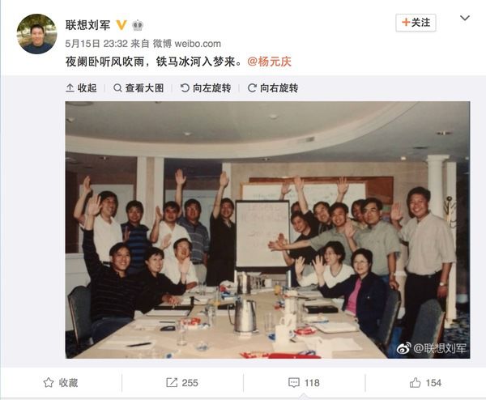486x400 pixels.
Task: Click the username 联想刘军
Action: coord(87,25)
